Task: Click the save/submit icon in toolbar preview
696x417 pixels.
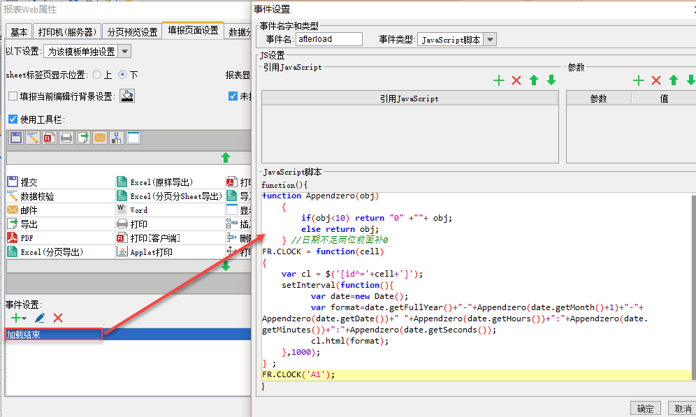Action: pos(16,138)
